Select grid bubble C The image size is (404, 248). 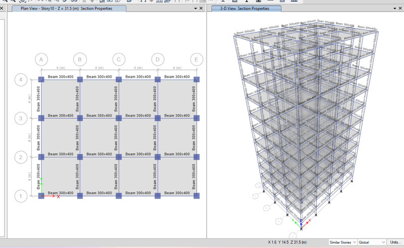coord(119,59)
